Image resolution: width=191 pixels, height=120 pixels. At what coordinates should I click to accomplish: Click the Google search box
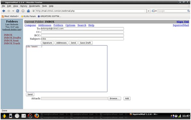(172, 11)
